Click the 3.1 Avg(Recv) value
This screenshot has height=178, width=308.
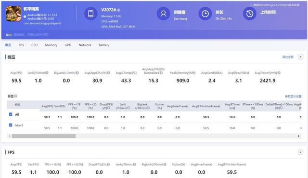239,81
